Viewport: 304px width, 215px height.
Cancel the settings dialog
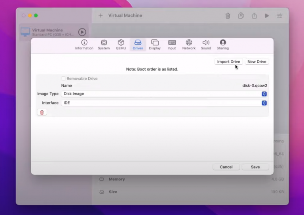click(226, 167)
